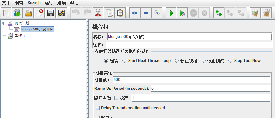The height and width of the screenshot is (118, 275).
Task: Click the 线程数 input field
Action: pos(191,80)
